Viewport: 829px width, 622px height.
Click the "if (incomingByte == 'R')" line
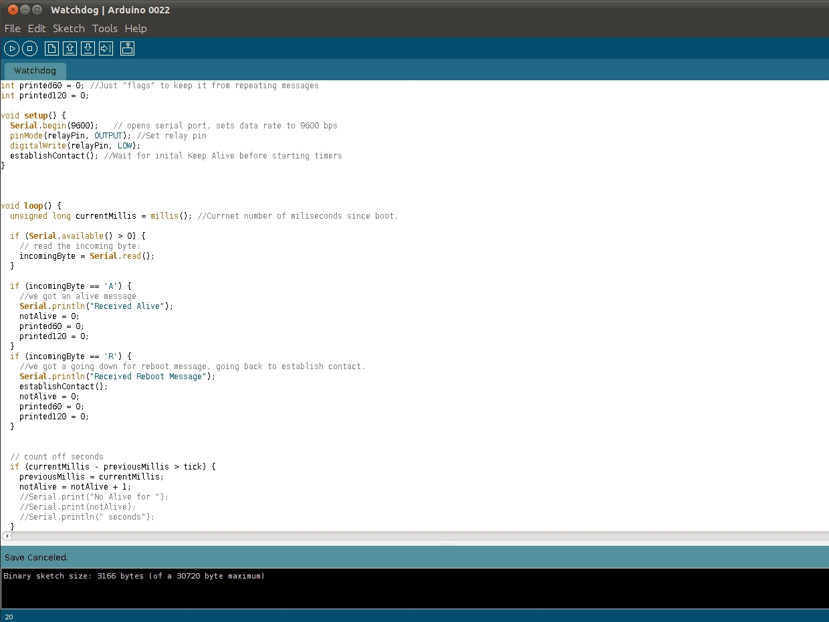(71, 356)
